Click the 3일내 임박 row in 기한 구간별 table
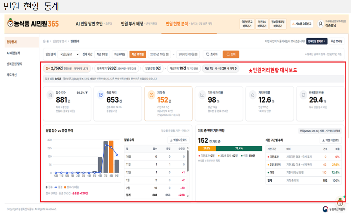Image resolution: width=351 pixels, height=215 pixels. pyautogui.click(x=304, y=164)
